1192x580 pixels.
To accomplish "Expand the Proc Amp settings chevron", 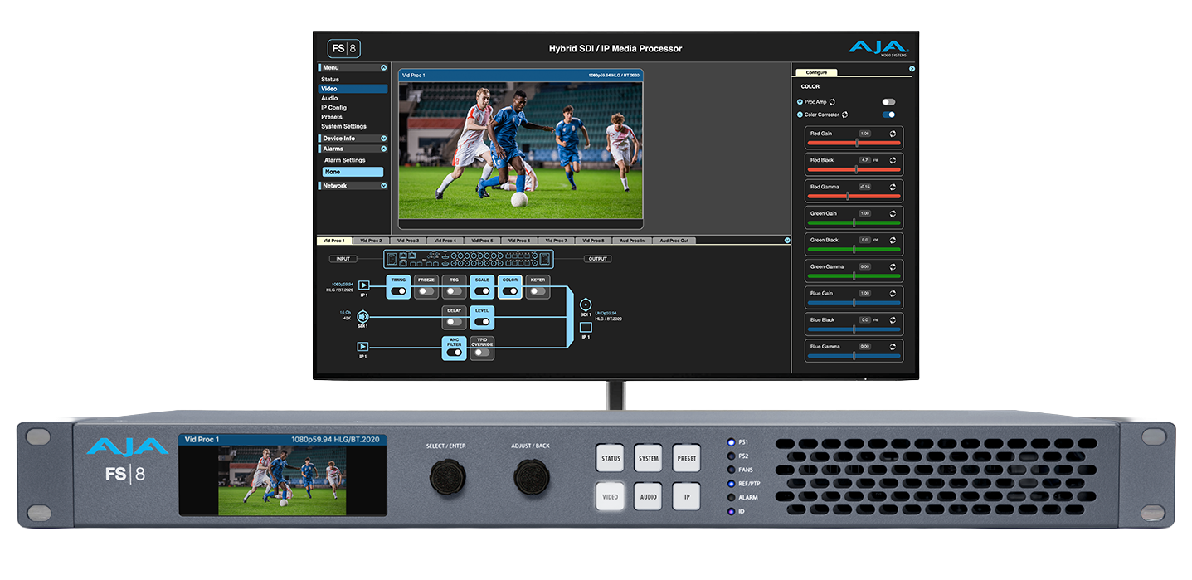I will (800, 101).
